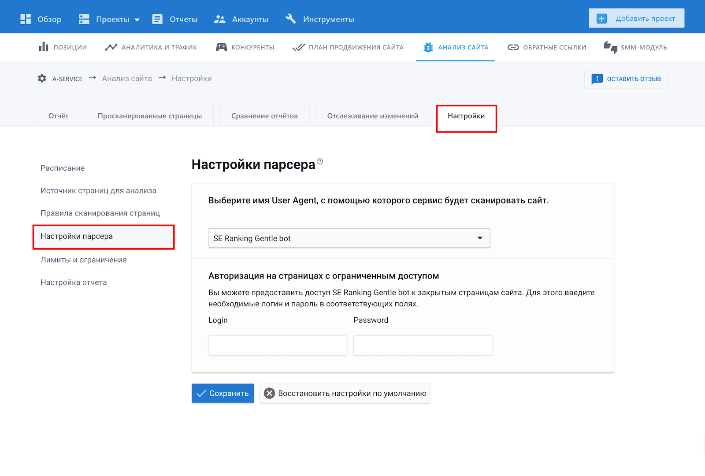Click Оставить отзыв button
Image resolution: width=705 pixels, height=476 pixels.
coord(626,79)
